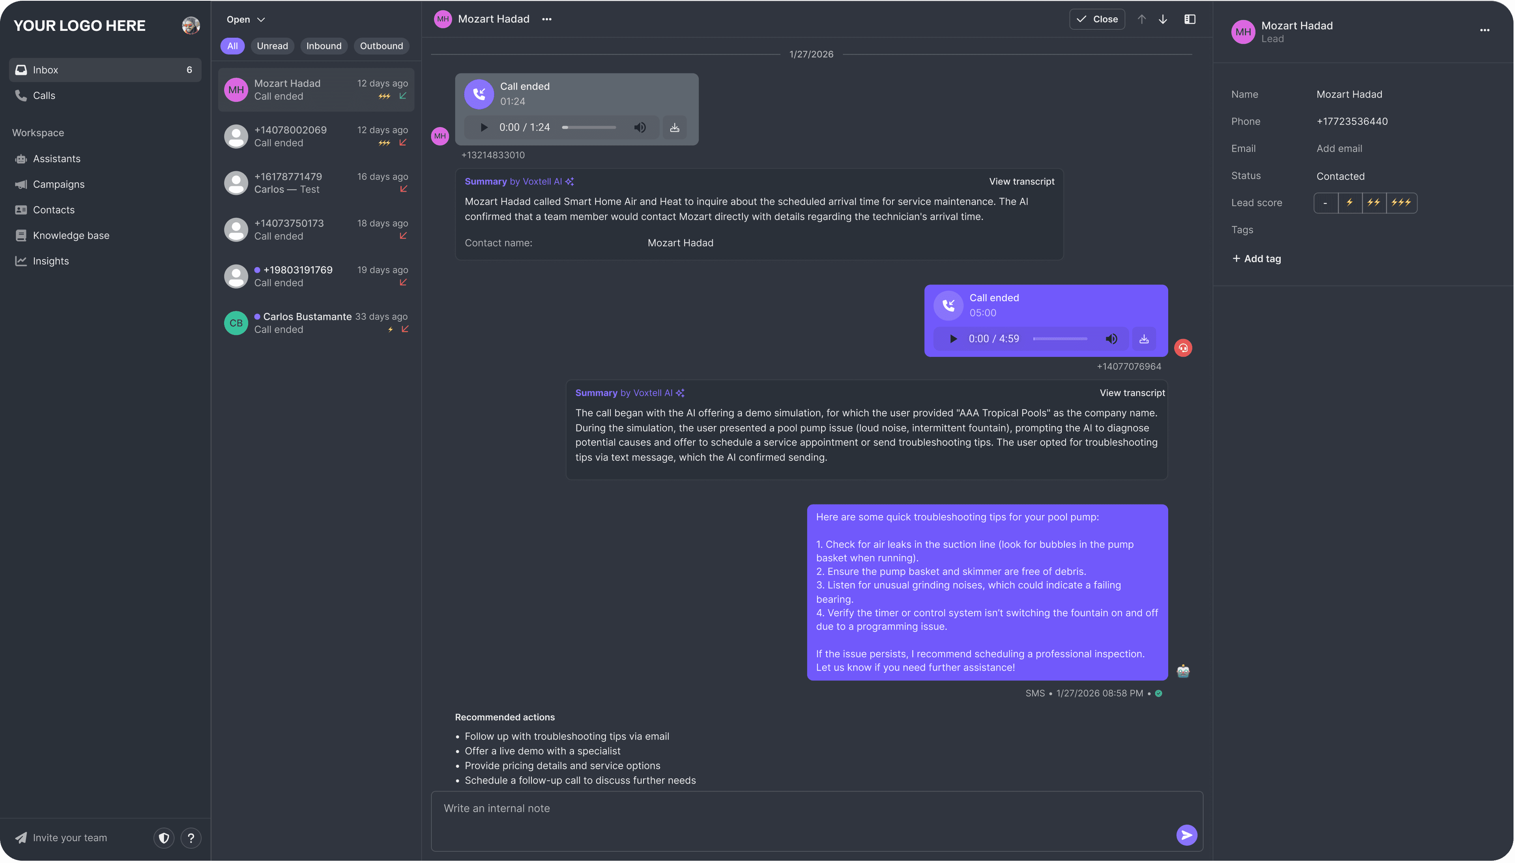This screenshot has width=1515, height=863.
Task: Open the conversation options menu next to Mozart Hadad
Action: (x=546, y=19)
